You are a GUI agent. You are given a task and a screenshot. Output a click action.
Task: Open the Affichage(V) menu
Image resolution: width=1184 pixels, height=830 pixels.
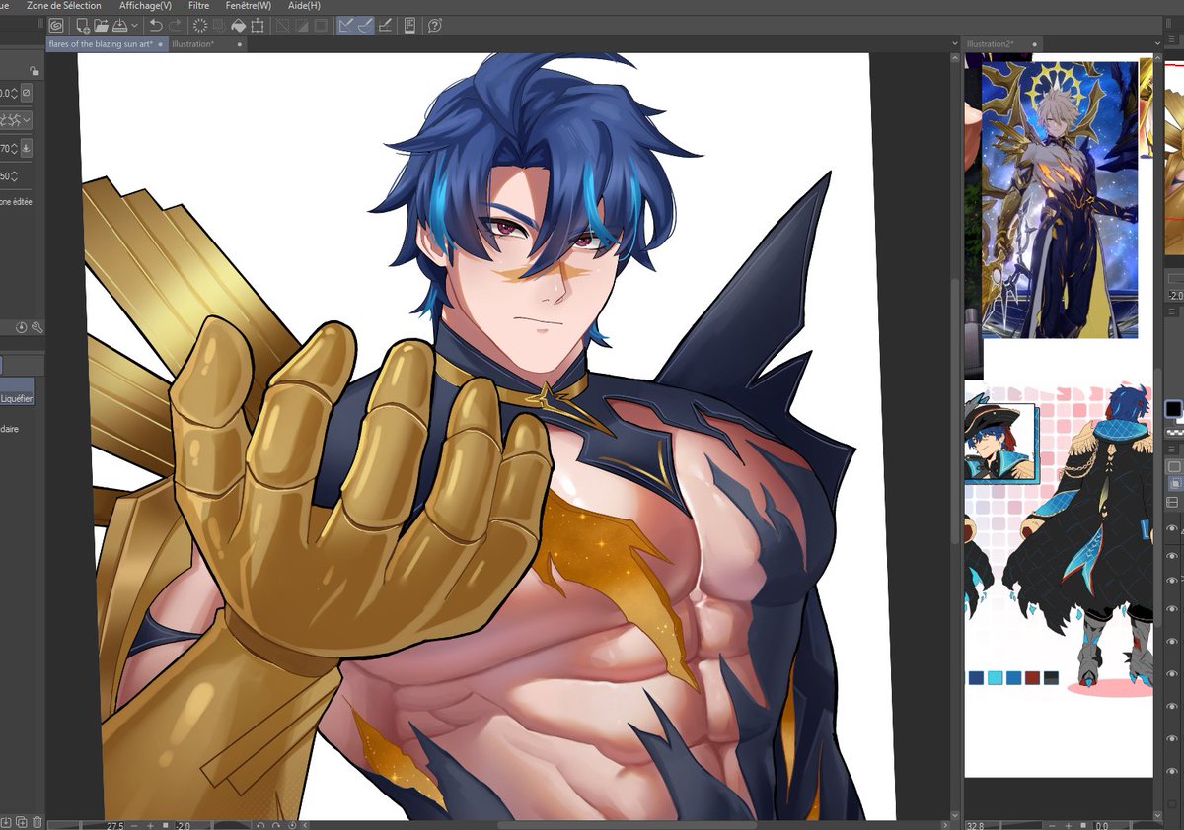click(x=145, y=6)
